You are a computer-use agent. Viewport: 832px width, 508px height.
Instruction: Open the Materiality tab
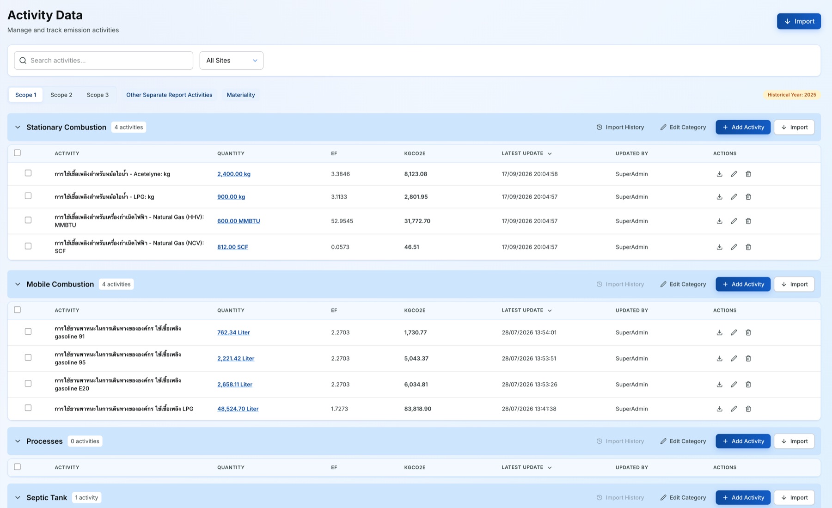click(241, 95)
